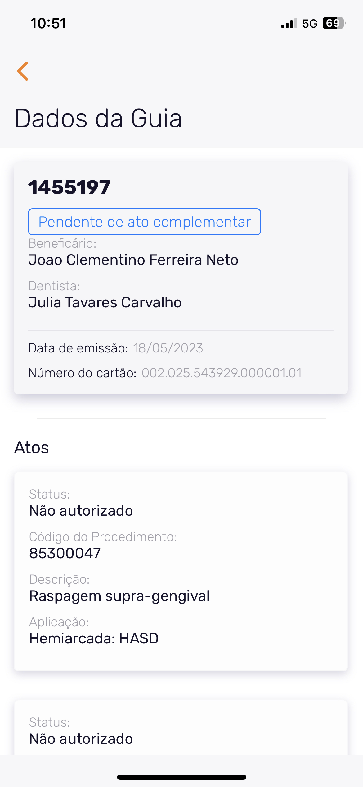Tap the cellular signal bars icon
Viewport: 363px width, 787px height.
pos(289,23)
